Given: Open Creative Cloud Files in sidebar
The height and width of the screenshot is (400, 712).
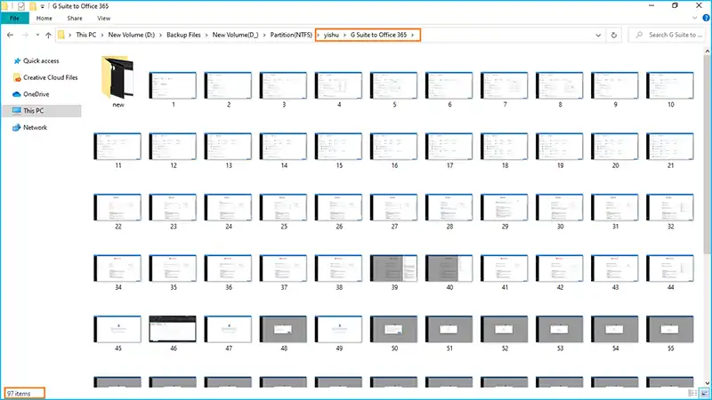Looking at the screenshot, I should tap(50, 77).
